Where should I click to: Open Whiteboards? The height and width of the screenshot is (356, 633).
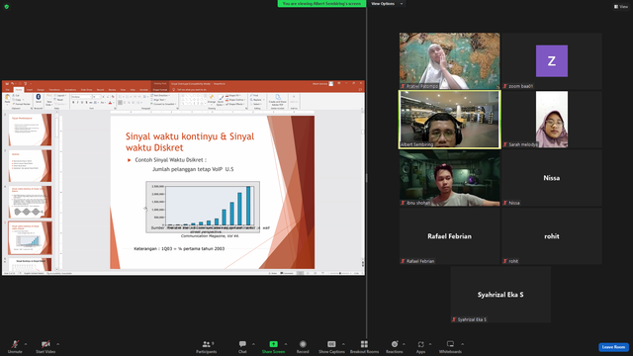click(450, 346)
